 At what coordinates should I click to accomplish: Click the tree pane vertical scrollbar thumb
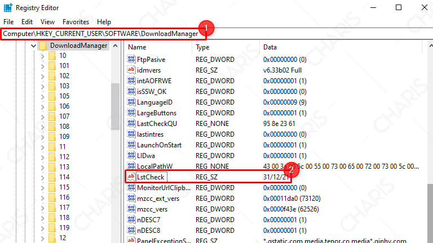coord(116,106)
